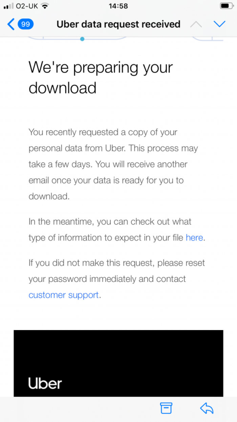
Task: Contact customer support via the blue link
Action: point(63,295)
